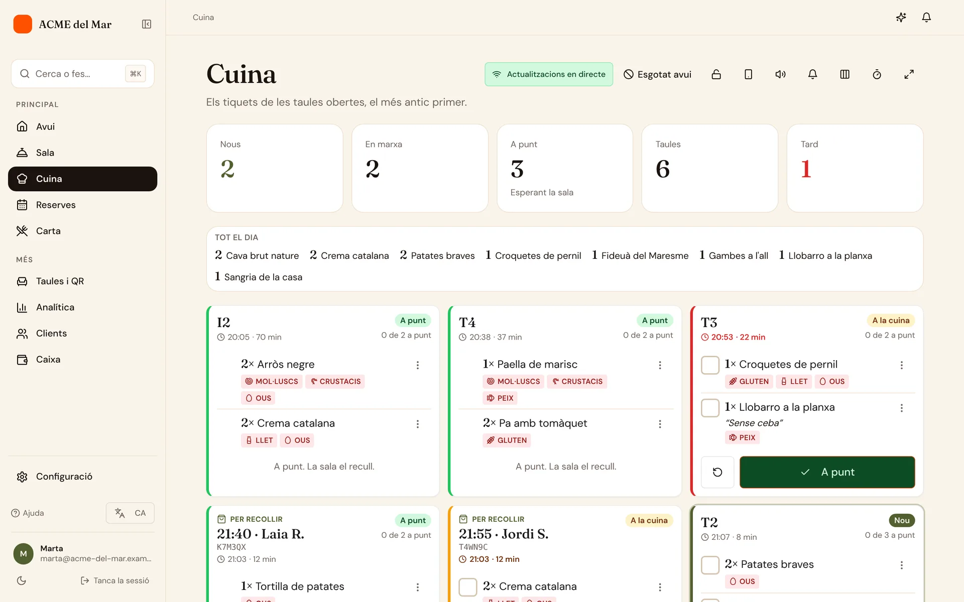964x602 pixels.
Task: Click the A punt stat card
Action: [564, 168]
